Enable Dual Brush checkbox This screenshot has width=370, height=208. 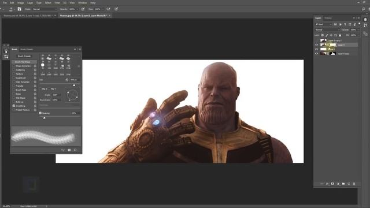pyautogui.click(x=14, y=78)
